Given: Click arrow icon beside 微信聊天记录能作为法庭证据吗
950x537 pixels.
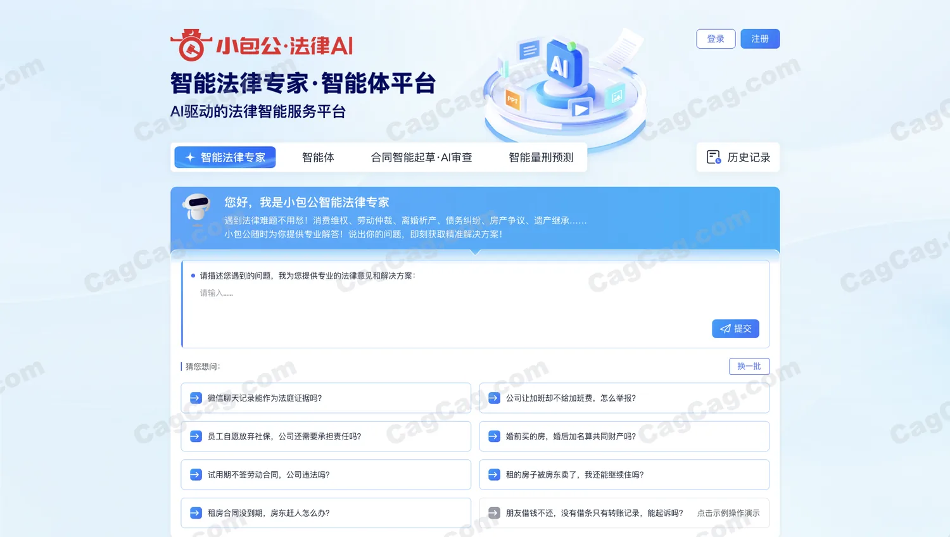Looking at the screenshot, I should point(196,398).
